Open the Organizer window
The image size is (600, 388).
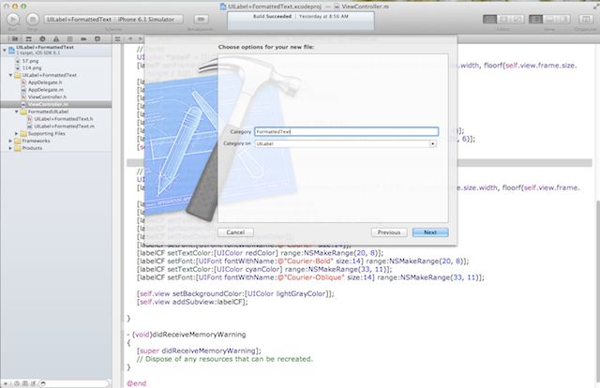(585, 19)
